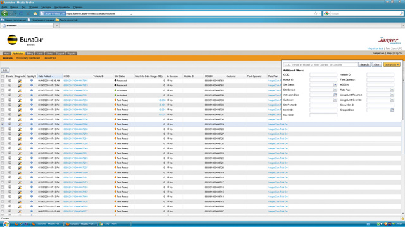Expand the Usage Limit Reached dropdown
405x227 pixels.
pos(392,95)
